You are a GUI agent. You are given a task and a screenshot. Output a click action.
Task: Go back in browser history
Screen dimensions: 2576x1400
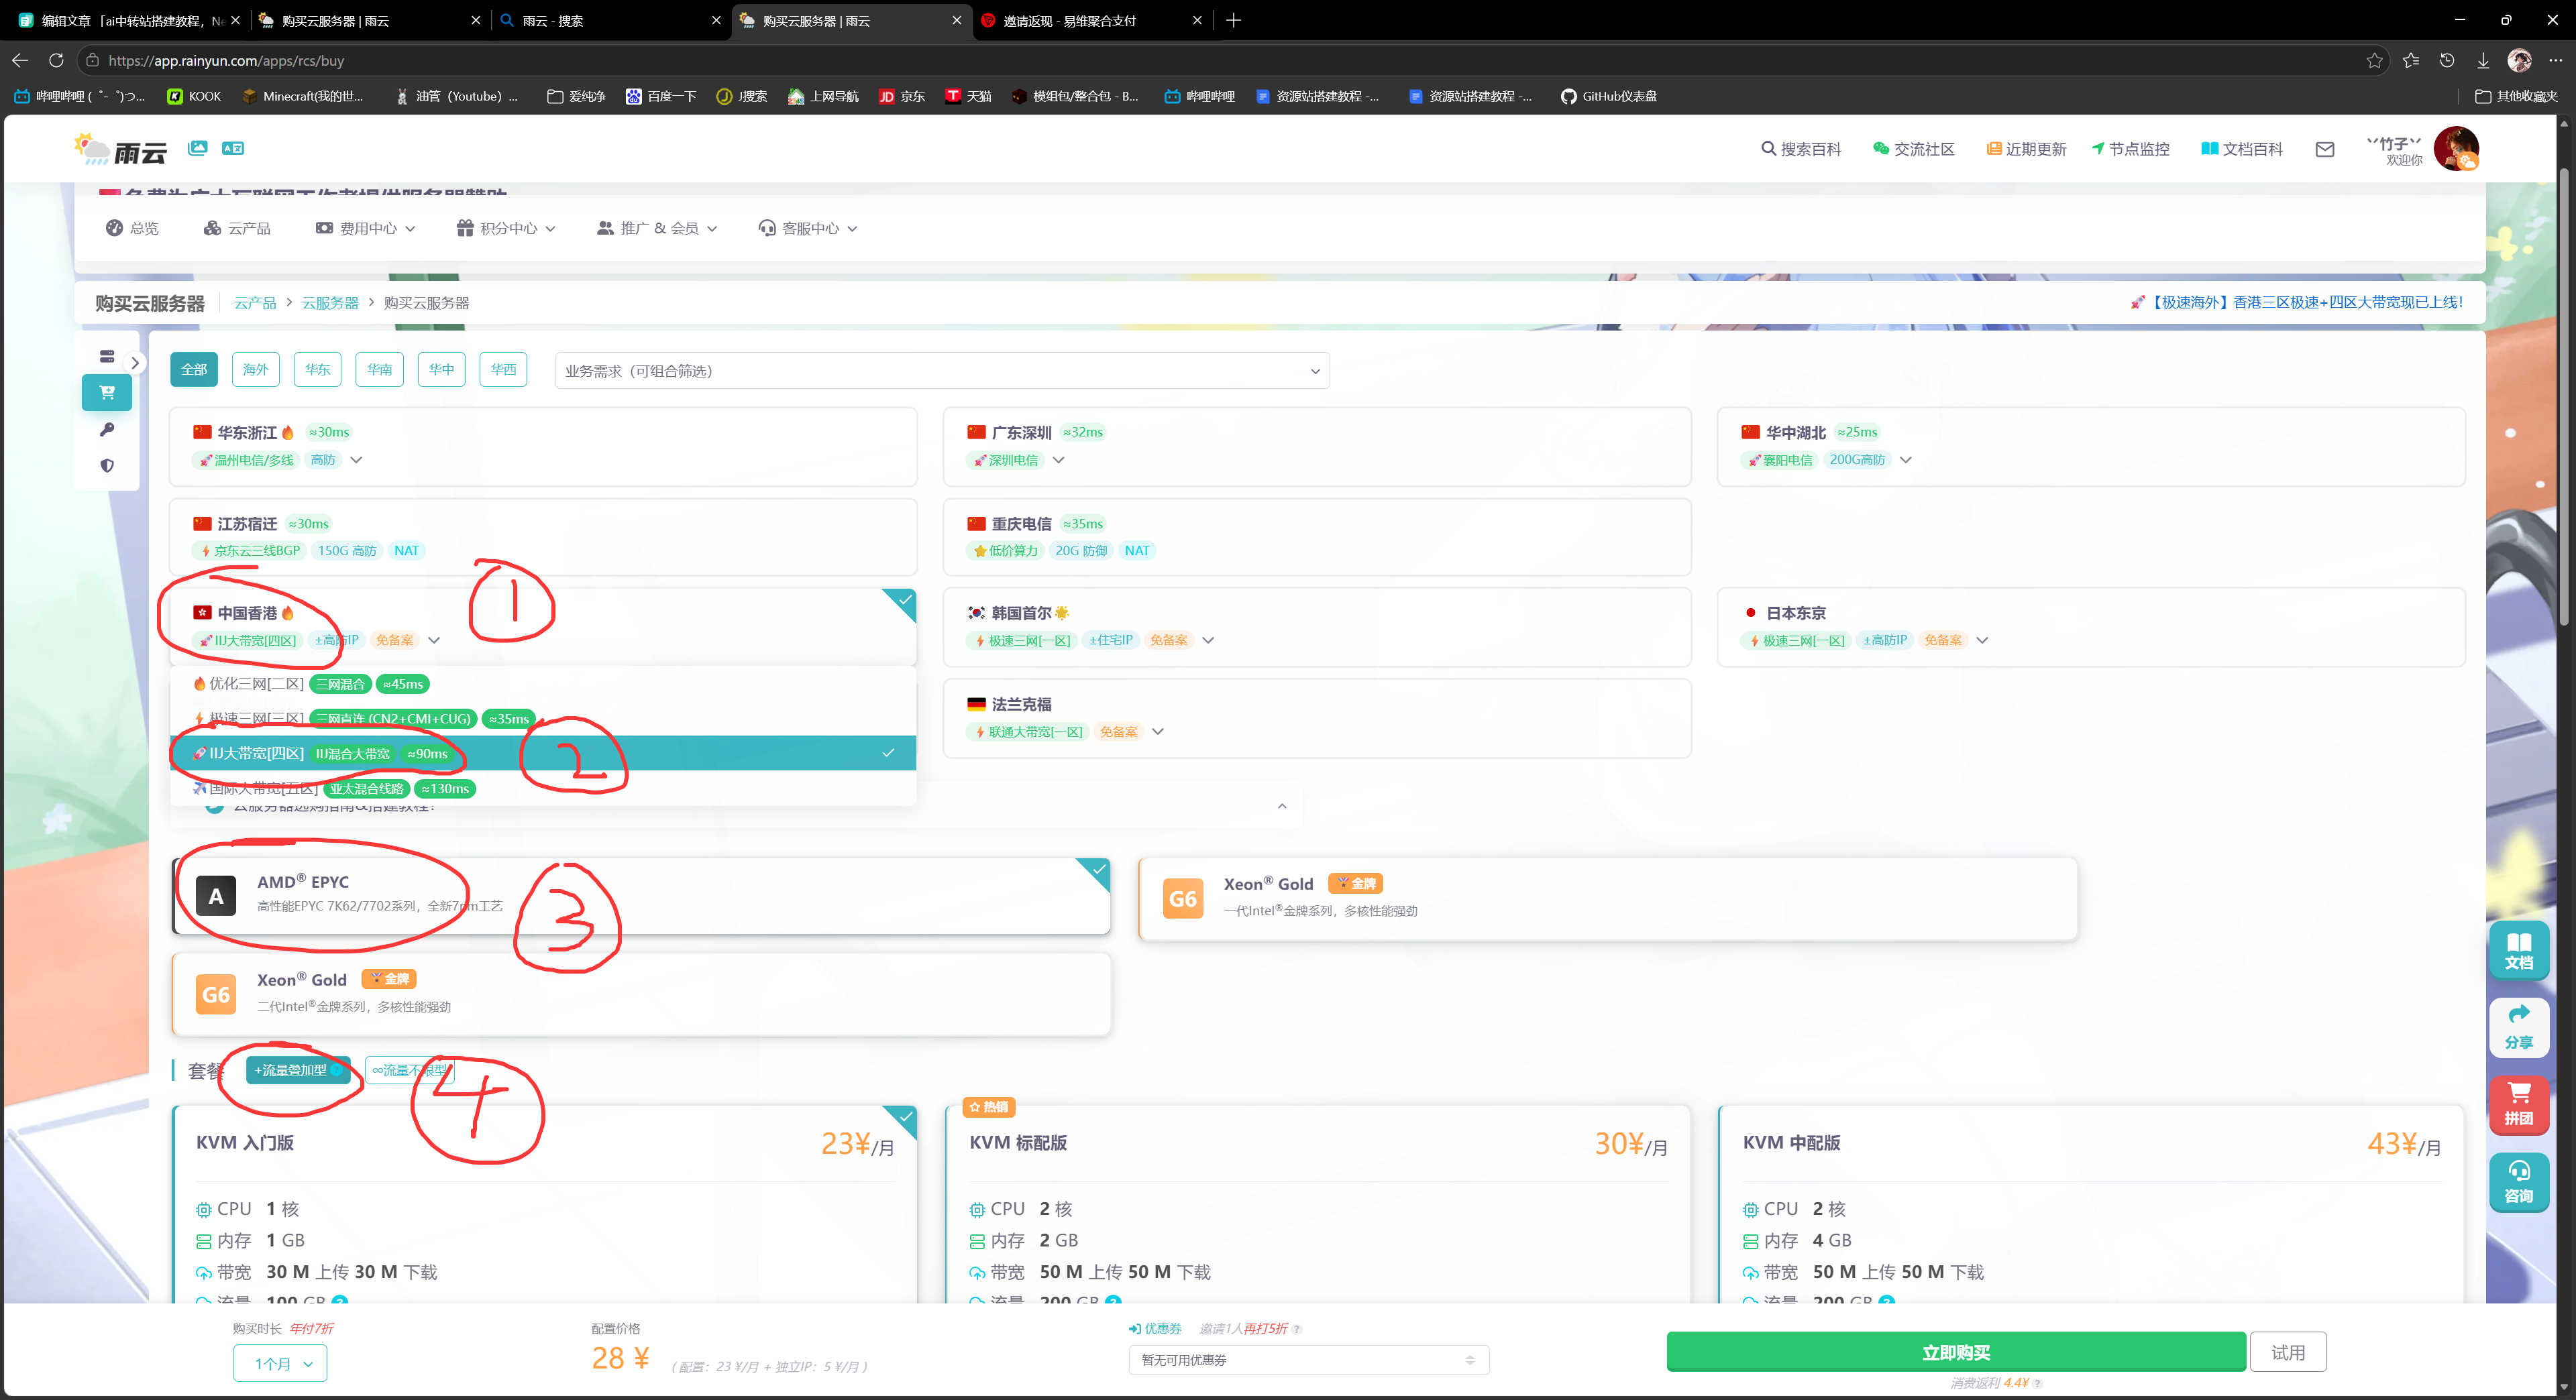(x=20, y=61)
